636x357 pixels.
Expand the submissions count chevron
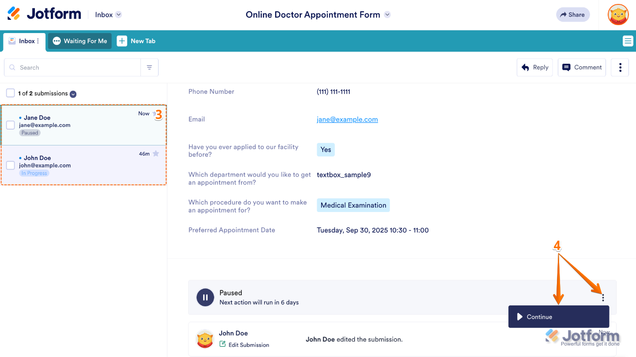72,93
